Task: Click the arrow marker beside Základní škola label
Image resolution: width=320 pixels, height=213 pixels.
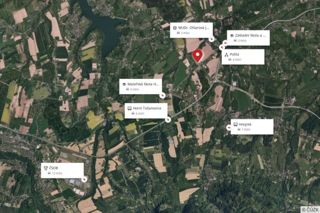Action: (225, 43)
